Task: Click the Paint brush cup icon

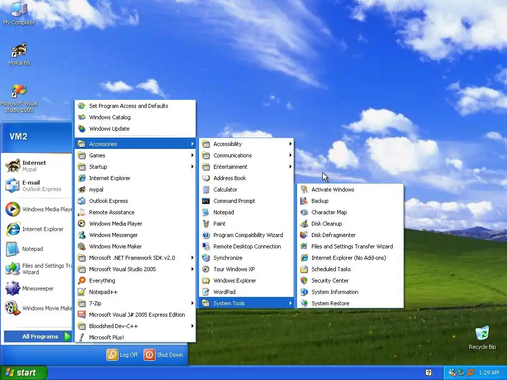Action: point(206,224)
